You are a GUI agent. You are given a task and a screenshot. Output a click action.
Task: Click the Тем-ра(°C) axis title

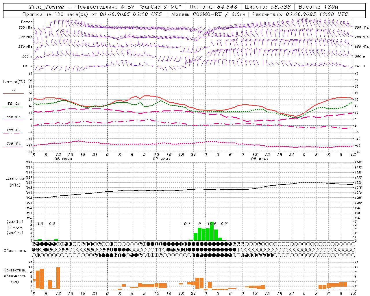click(14, 82)
